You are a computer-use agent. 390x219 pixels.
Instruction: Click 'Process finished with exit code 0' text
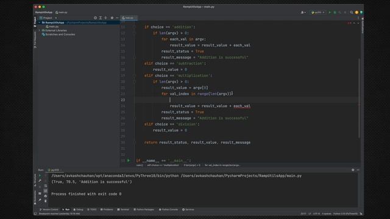click(x=87, y=194)
